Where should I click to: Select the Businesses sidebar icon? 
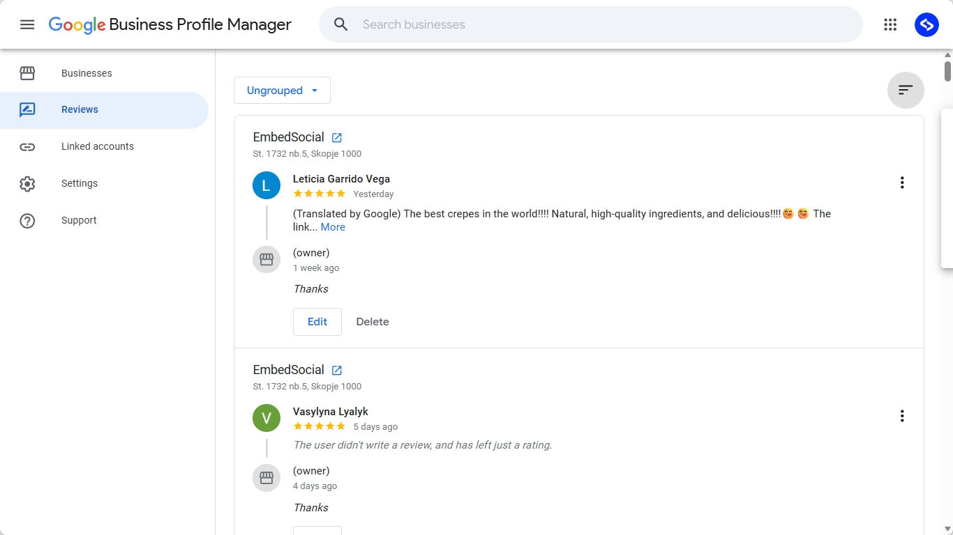click(x=27, y=72)
